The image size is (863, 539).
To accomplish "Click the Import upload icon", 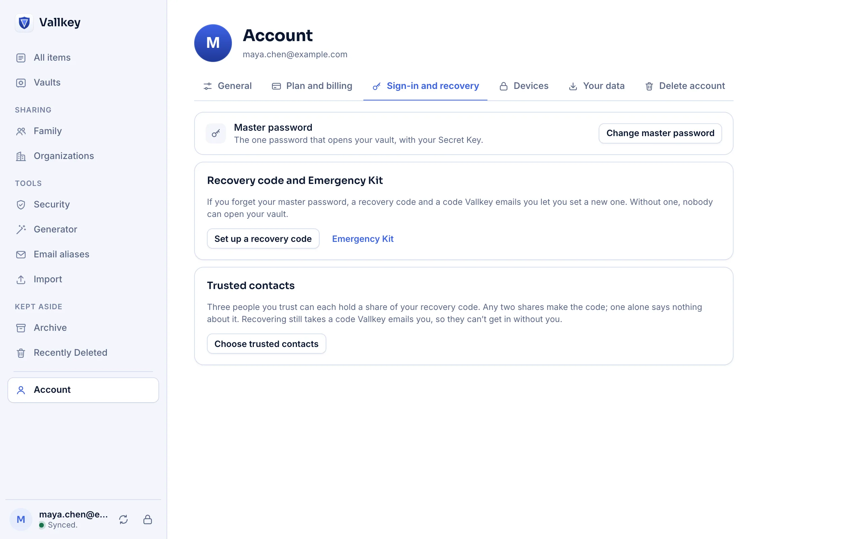I will (x=21, y=280).
